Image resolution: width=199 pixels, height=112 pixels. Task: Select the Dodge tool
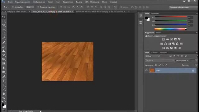tap(3, 72)
